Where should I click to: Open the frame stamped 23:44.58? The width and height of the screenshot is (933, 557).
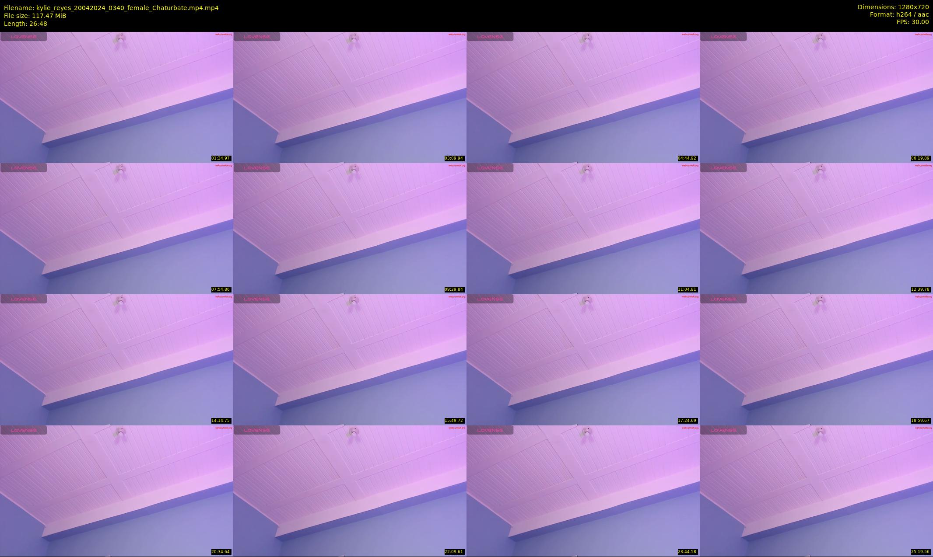tap(583, 491)
